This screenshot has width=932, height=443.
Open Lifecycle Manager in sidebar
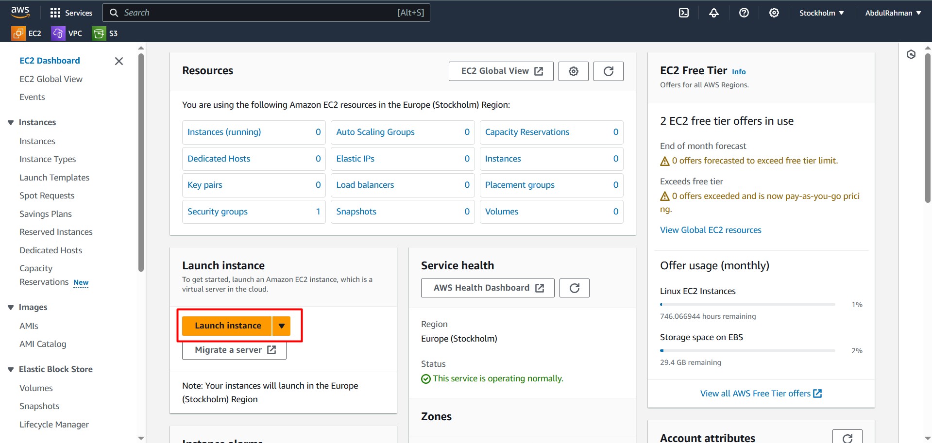[x=54, y=425]
